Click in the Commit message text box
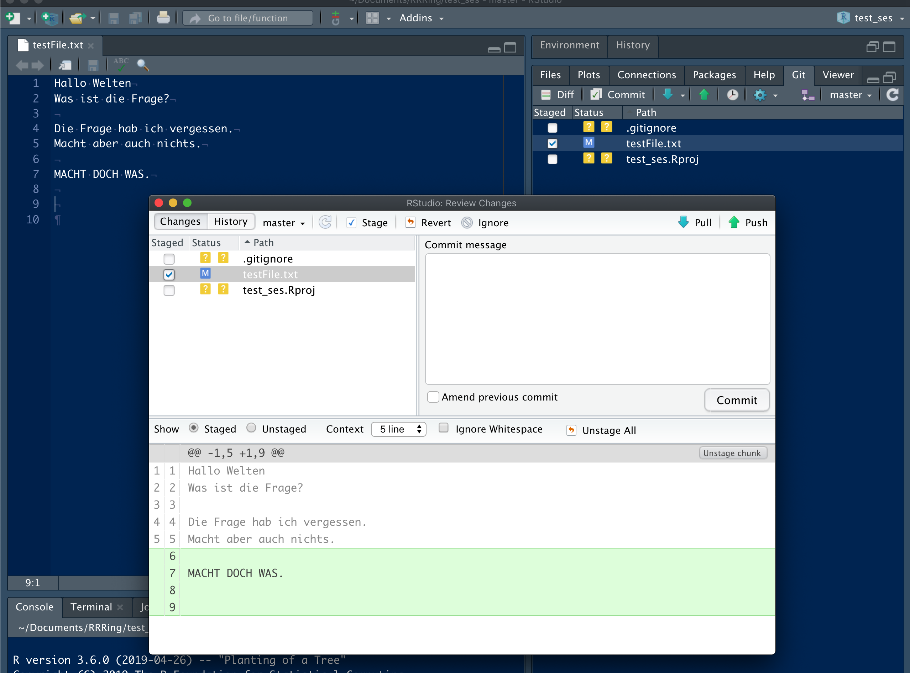Viewport: 910px width, 673px height. [598, 319]
